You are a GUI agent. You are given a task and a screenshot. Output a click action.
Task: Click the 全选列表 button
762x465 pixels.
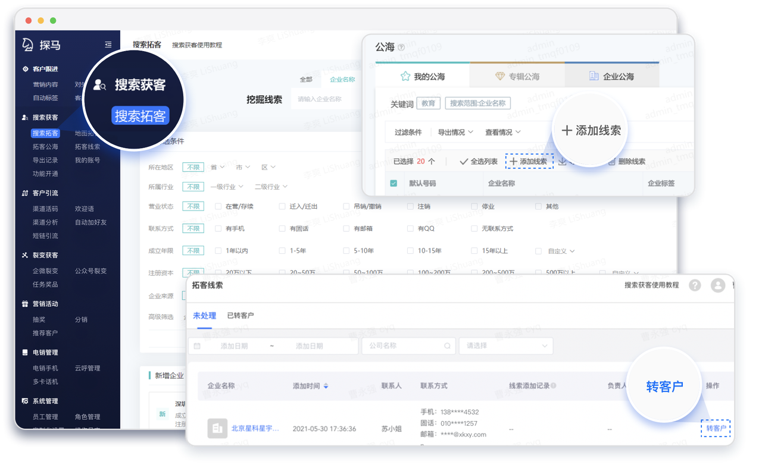coord(479,161)
